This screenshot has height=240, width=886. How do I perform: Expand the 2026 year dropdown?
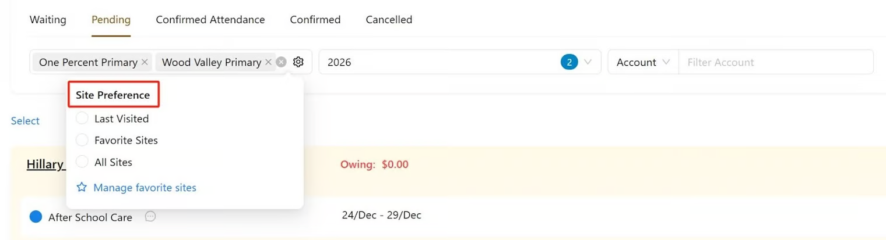coord(588,62)
